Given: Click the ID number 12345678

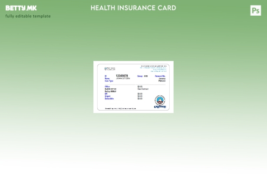Looking at the screenshot, I should (x=122, y=76).
